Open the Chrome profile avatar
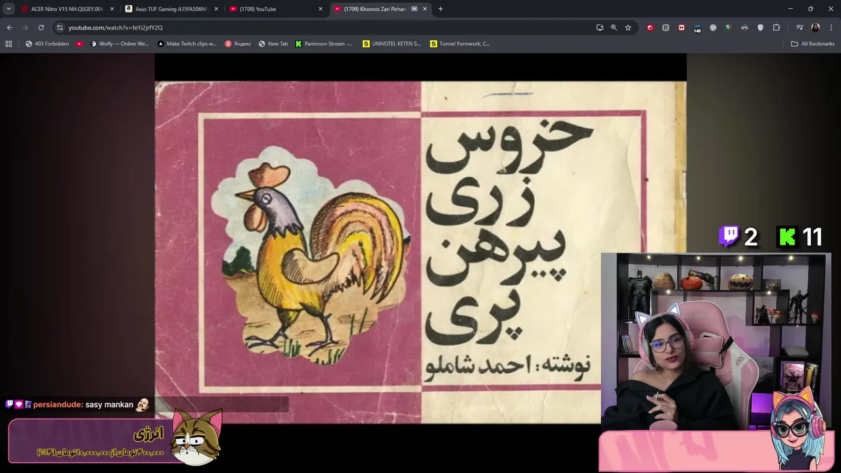The width and height of the screenshot is (841, 473). (815, 28)
